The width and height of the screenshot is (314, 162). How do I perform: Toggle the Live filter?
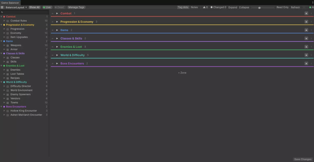[47, 7]
